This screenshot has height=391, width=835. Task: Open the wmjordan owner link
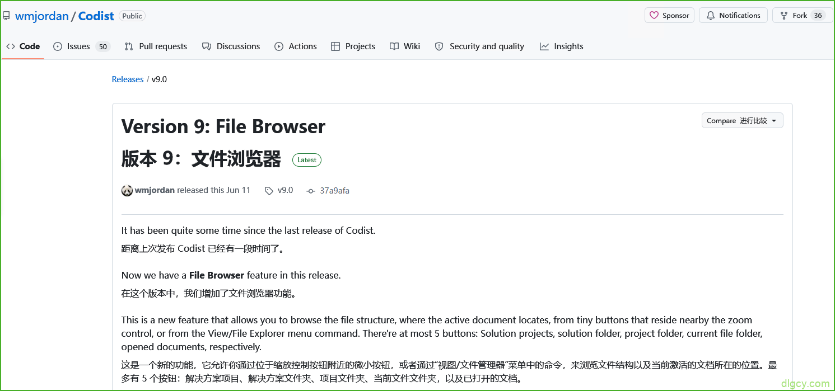[42, 16]
